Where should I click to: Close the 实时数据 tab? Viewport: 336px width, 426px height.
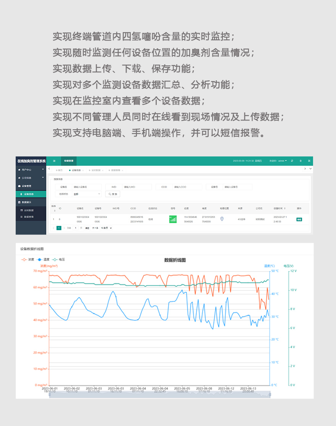click(x=103, y=171)
